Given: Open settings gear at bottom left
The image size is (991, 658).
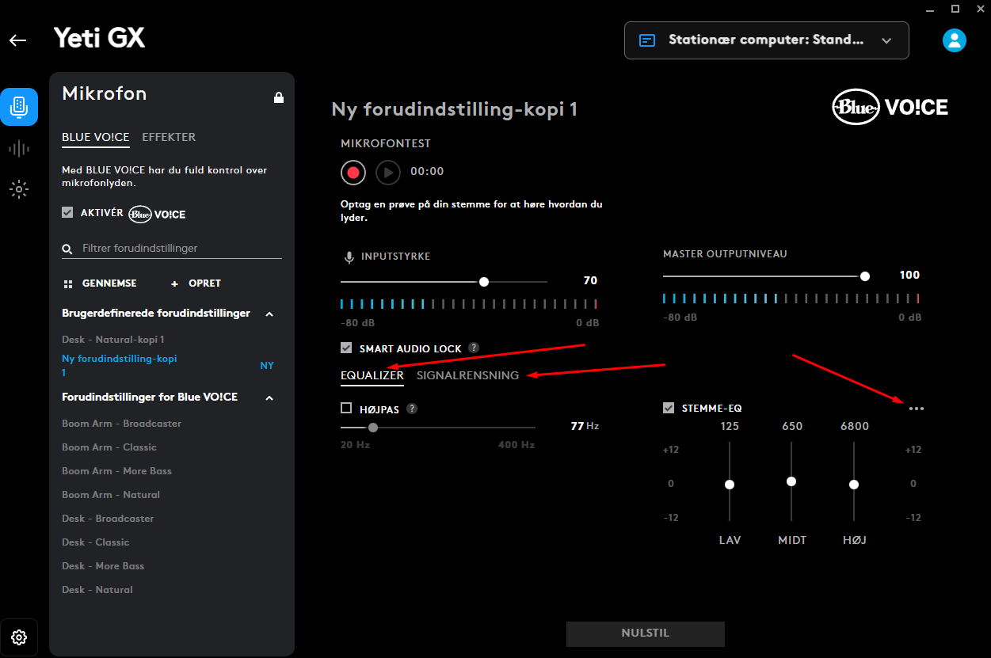Looking at the screenshot, I should pos(19,637).
